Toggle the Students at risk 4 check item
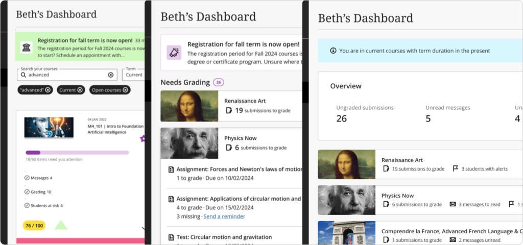Viewport: 523px width, 245px height. pos(27,206)
